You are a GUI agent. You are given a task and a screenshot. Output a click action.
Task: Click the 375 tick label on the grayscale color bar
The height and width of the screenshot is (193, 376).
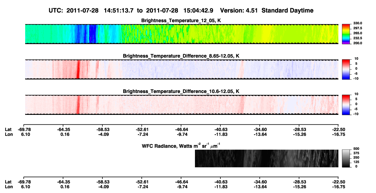(356, 153)
